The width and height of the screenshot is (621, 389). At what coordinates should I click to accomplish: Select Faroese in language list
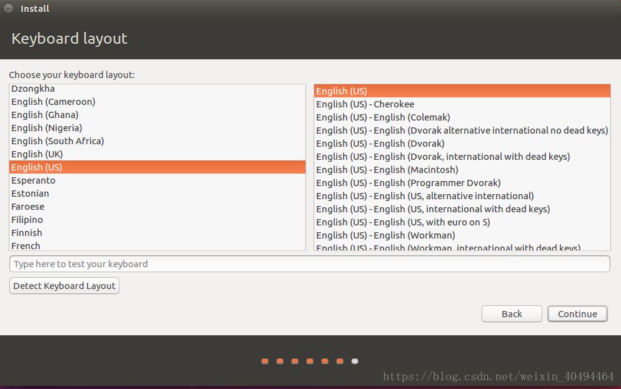tap(157, 206)
